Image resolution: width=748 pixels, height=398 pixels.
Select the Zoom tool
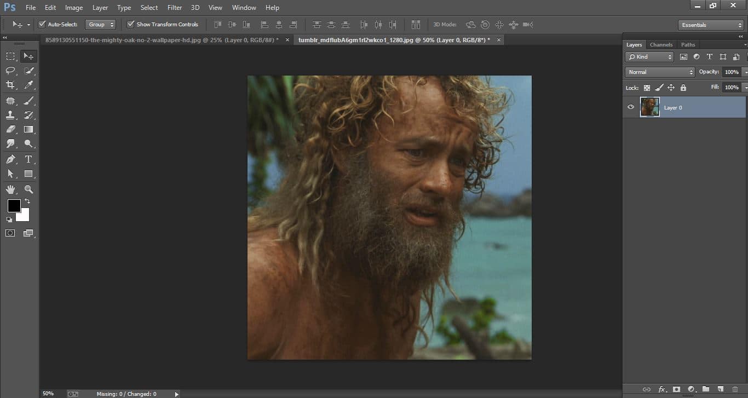tap(28, 189)
